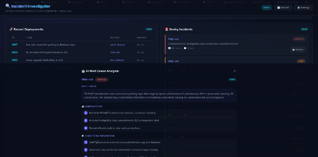This screenshot has height=157, width=318.
Task: Open author mike-sre
Action: [x=115, y=53]
